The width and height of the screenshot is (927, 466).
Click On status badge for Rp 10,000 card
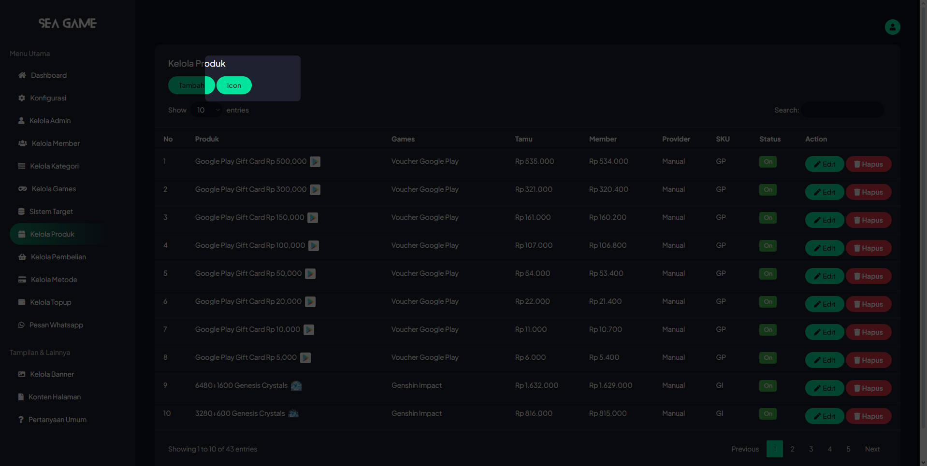pyautogui.click(x=768, y=330)
